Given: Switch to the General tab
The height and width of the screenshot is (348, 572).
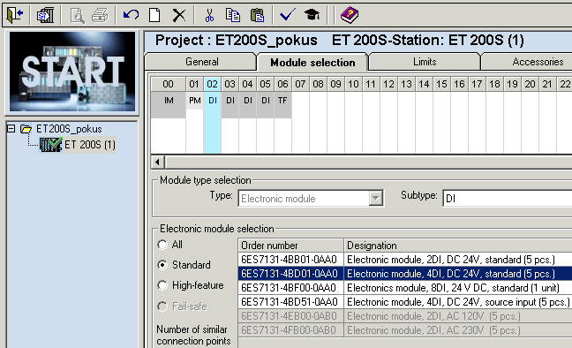Looking at the screenshot, I should point(202,62).
